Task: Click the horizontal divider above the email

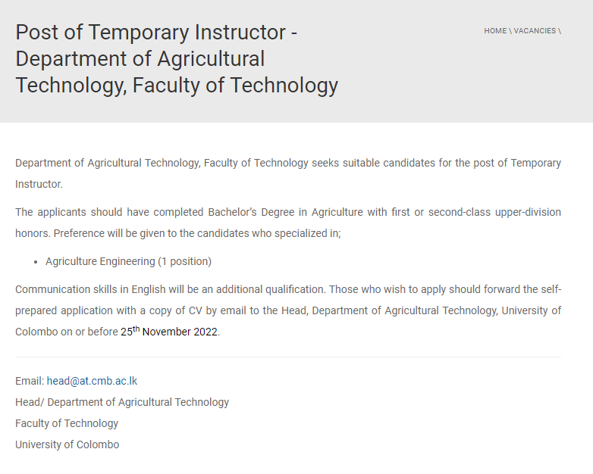Action: [x=288, y=357]
